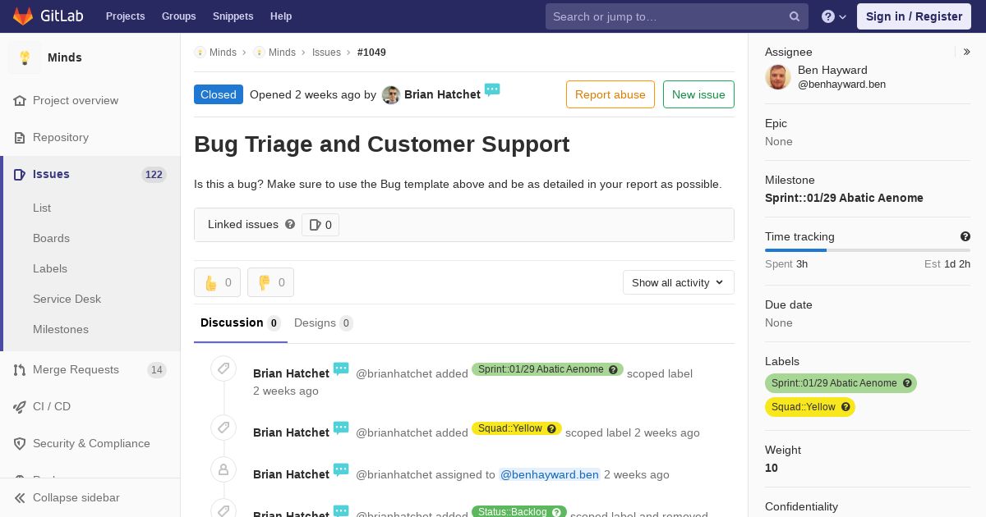
Task: Open Service Desk in the sidebar
Action: (67, 299)
